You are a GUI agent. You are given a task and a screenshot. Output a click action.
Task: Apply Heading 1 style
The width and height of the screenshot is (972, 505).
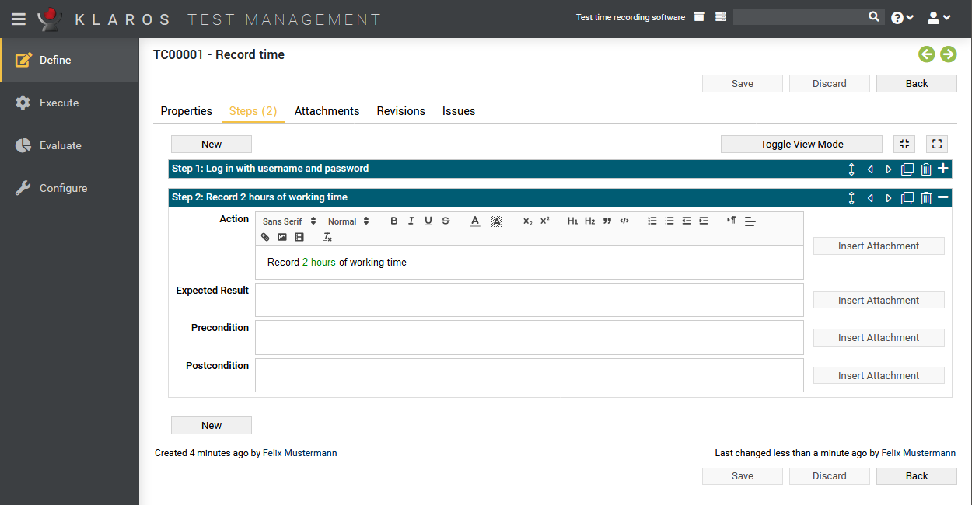tap(573, 221)
